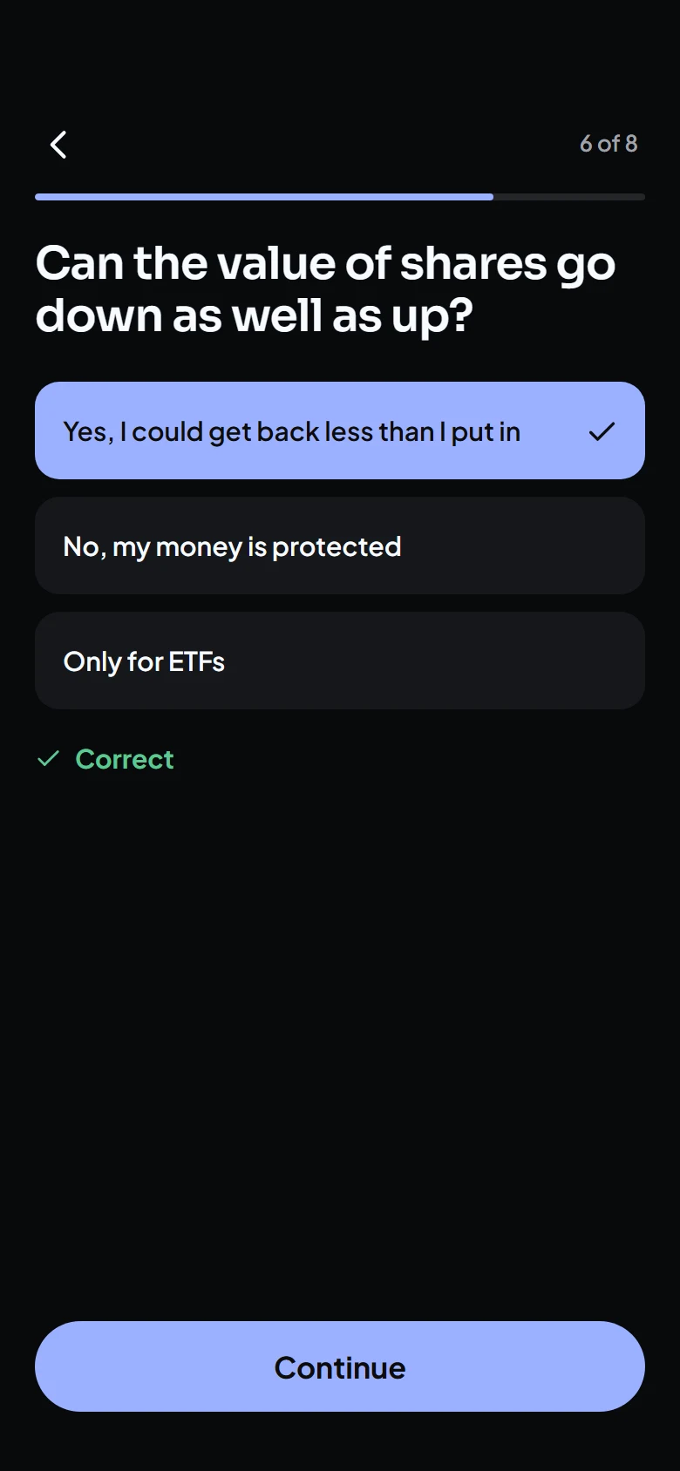680x1471 pixels.
Task: Click the green 'Correct' feedback label
Action: coord(125,759)
